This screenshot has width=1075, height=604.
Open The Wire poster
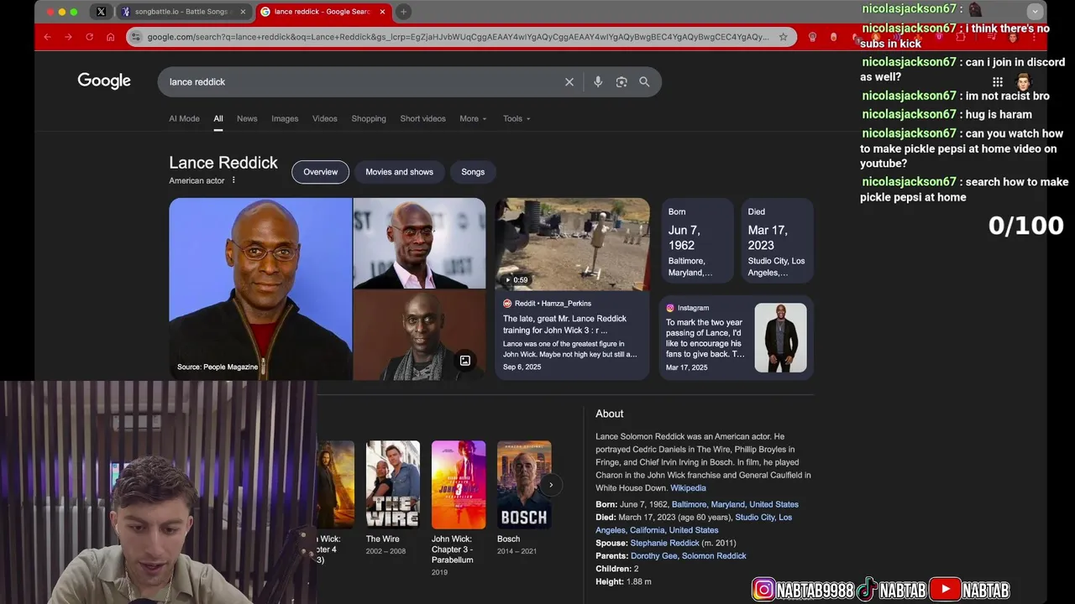click(x=392, y=485)
